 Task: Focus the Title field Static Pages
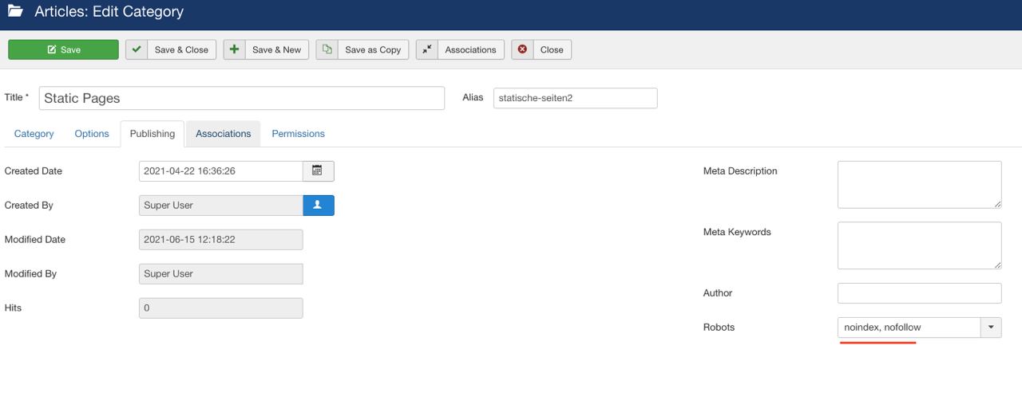tap(241, 98)
